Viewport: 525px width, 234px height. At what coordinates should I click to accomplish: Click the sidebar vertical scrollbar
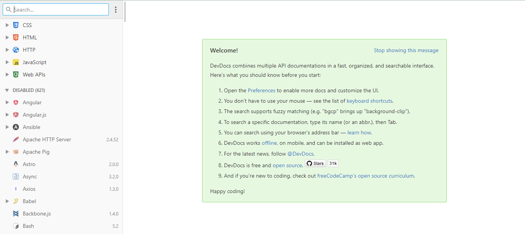click(125, 12)
